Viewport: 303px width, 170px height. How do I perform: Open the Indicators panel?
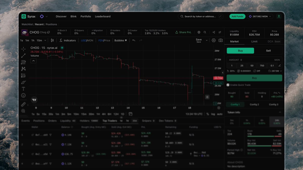pyautogui.click(x=68, y=40)
